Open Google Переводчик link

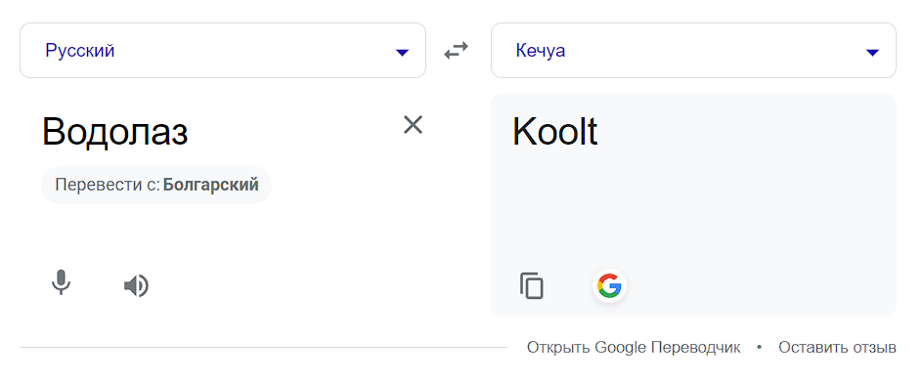[x=634, y=347]
